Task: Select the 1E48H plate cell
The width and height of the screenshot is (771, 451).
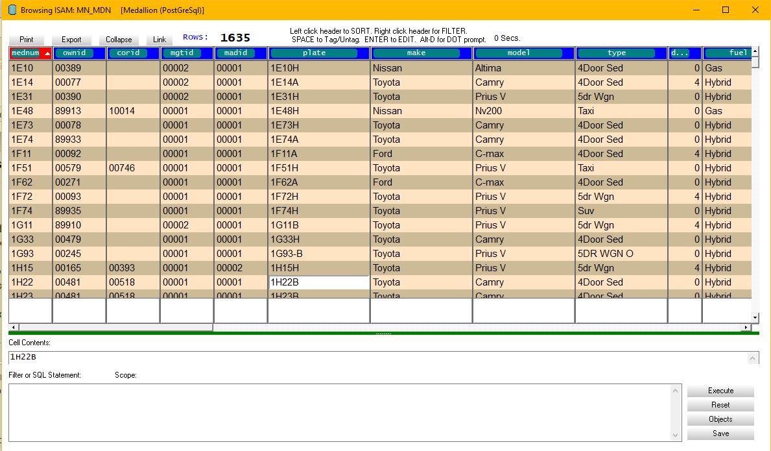Action: point(318,111)
